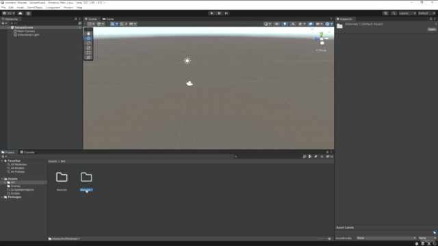Switch to the Console tab
The image size is (438, 246).
27,152
